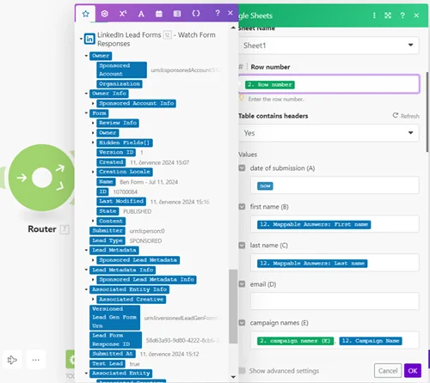This screenshot has height=383, width=430.
Task: Open the star favorites tab in mapping panel
Action: [85, 14]
